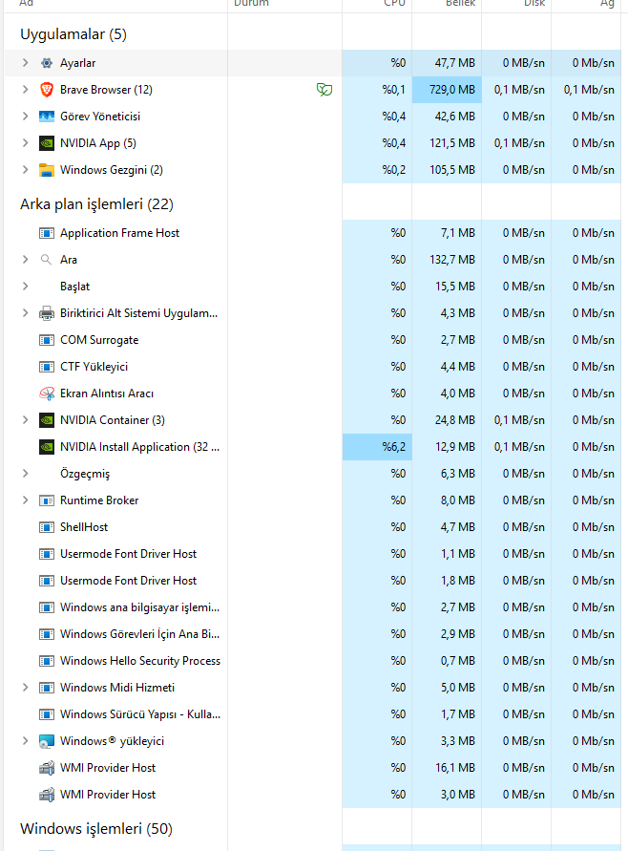
Task: Select the Uygulamalar (5) group header
Action: [x=73, y=34]
